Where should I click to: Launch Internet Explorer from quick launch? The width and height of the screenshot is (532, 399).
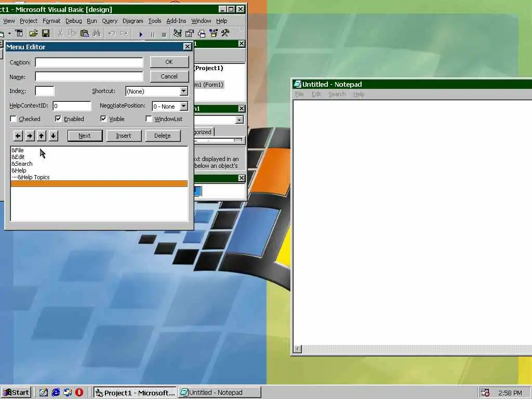56,393
